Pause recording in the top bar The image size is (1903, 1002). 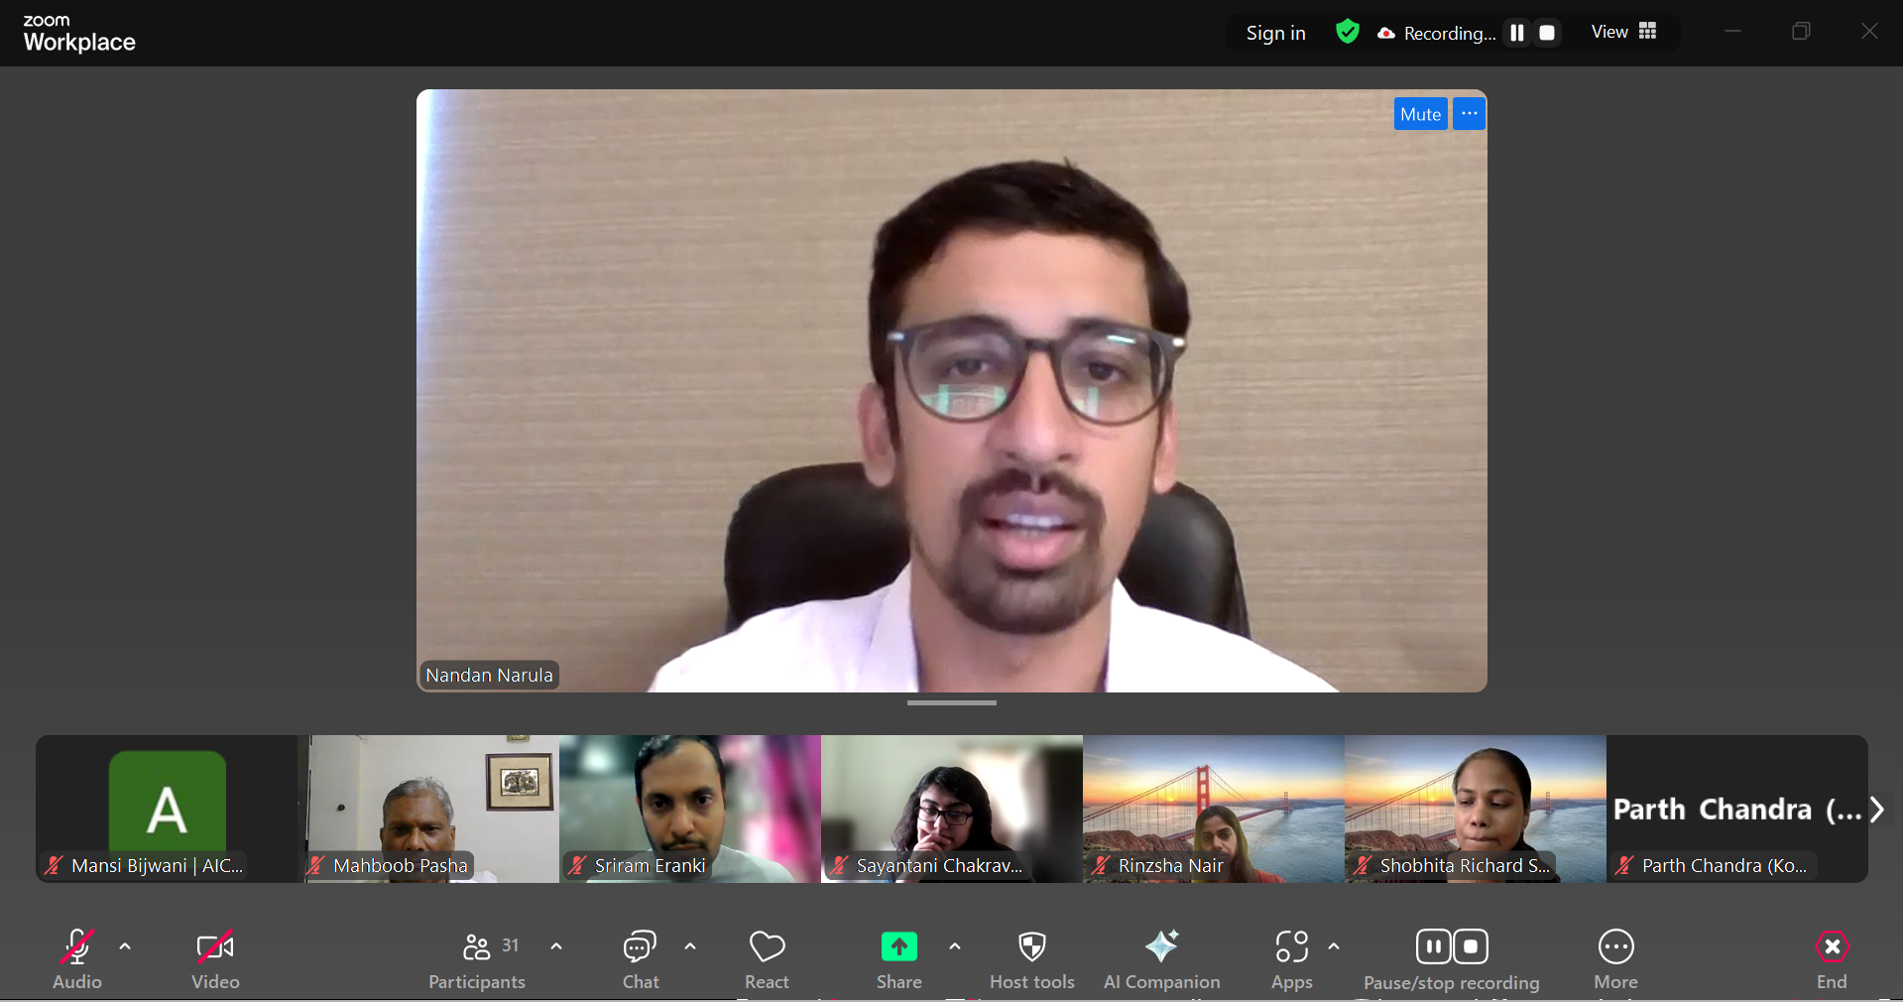click(1516, 33)
